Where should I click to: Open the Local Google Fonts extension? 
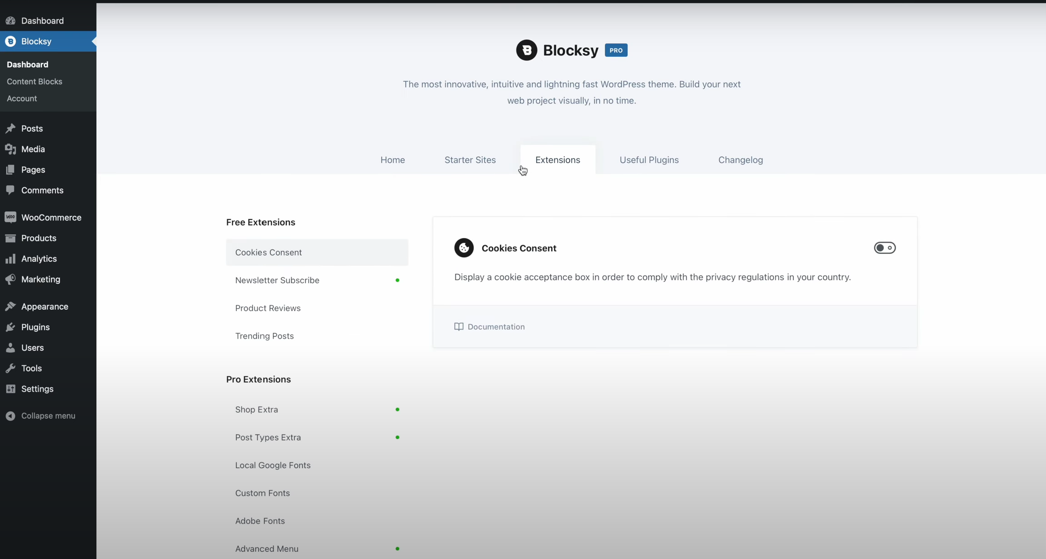pos(273,465)
